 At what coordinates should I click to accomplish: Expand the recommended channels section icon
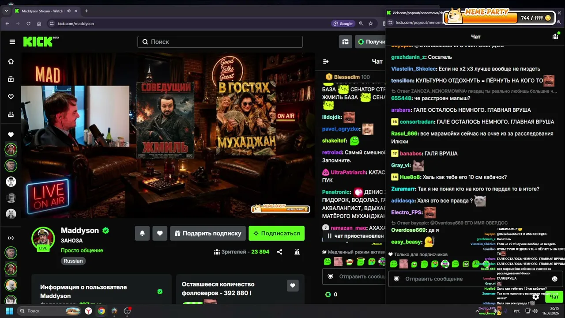(x=11, y=238)
